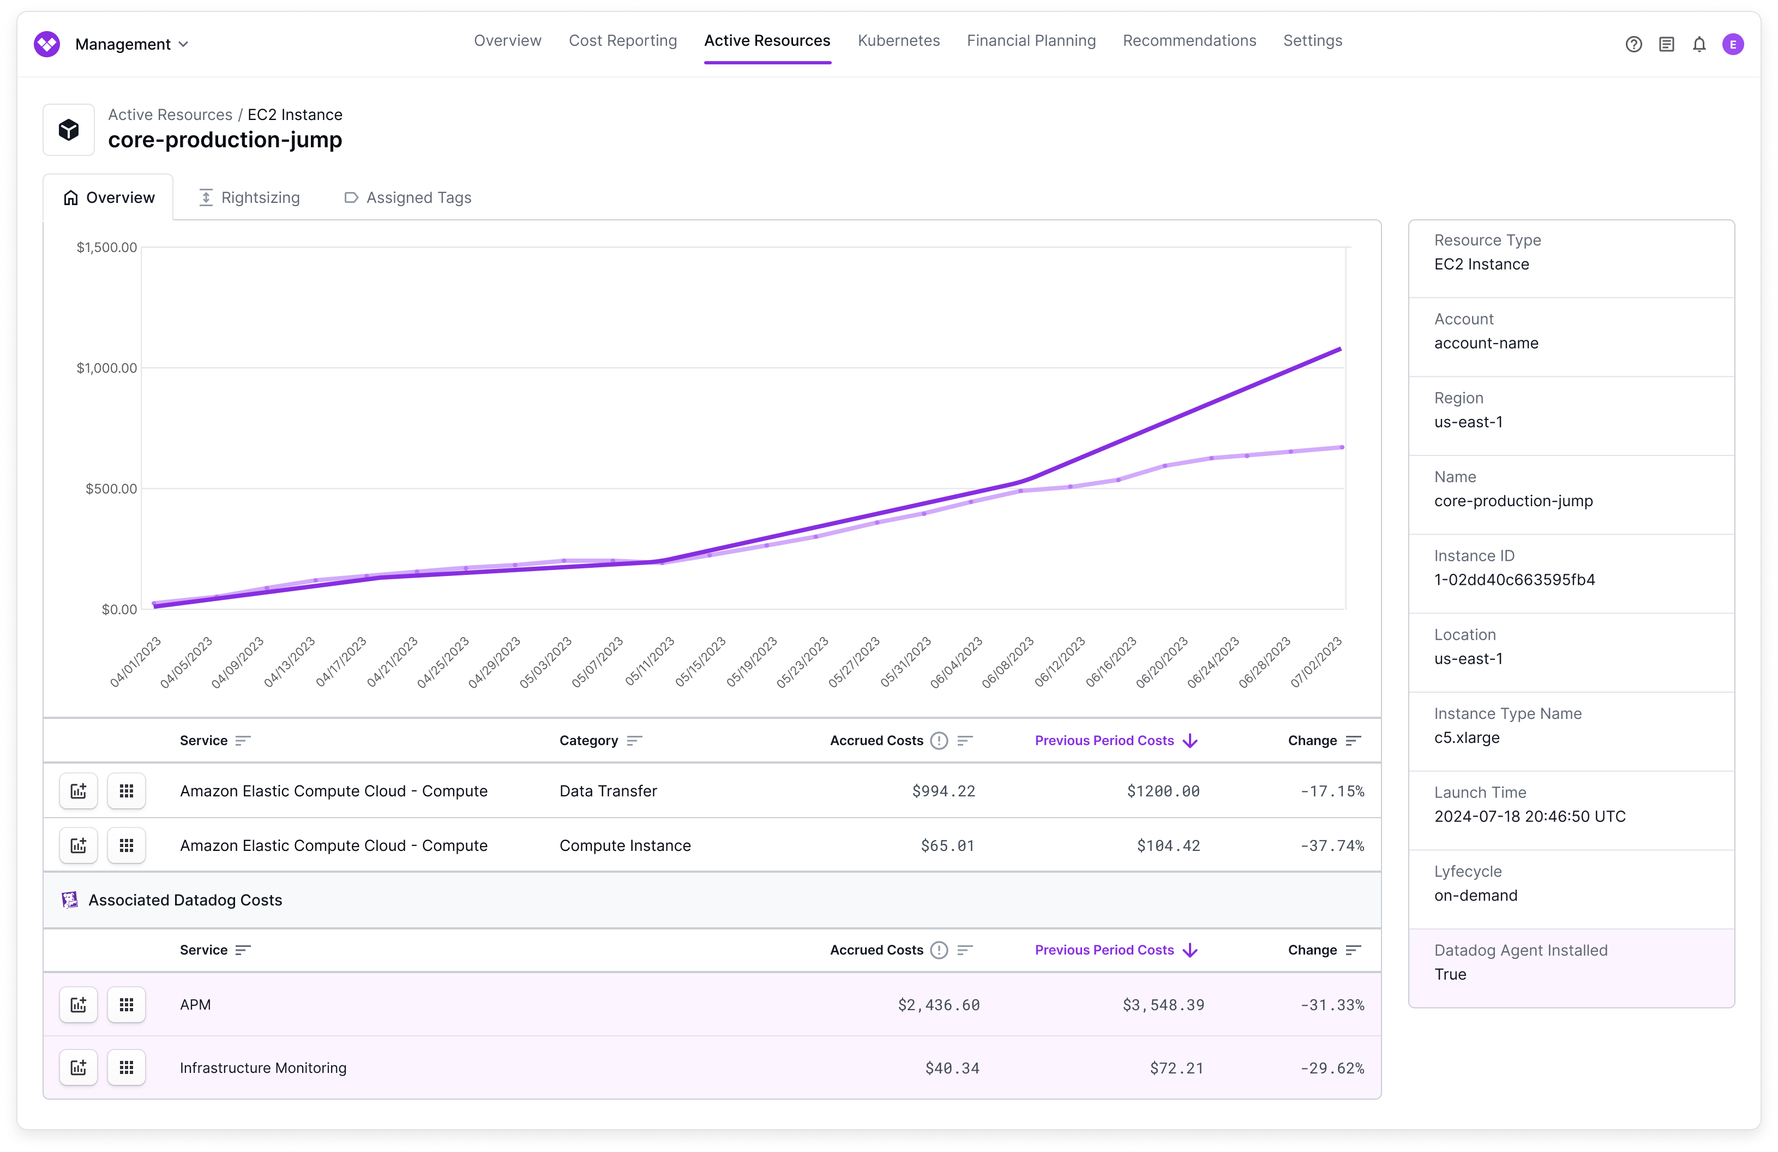Click the $2,436.60 APM accrued cost

(x=938, y=1005)
